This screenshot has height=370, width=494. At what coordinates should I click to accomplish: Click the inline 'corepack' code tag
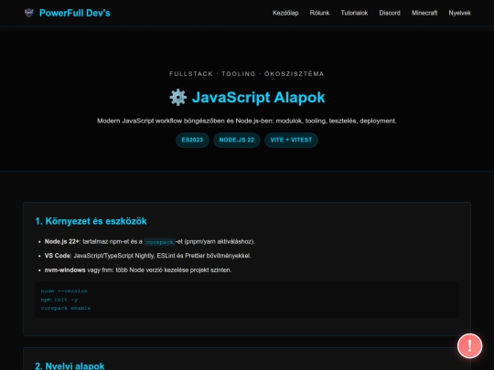coord(160,242)
